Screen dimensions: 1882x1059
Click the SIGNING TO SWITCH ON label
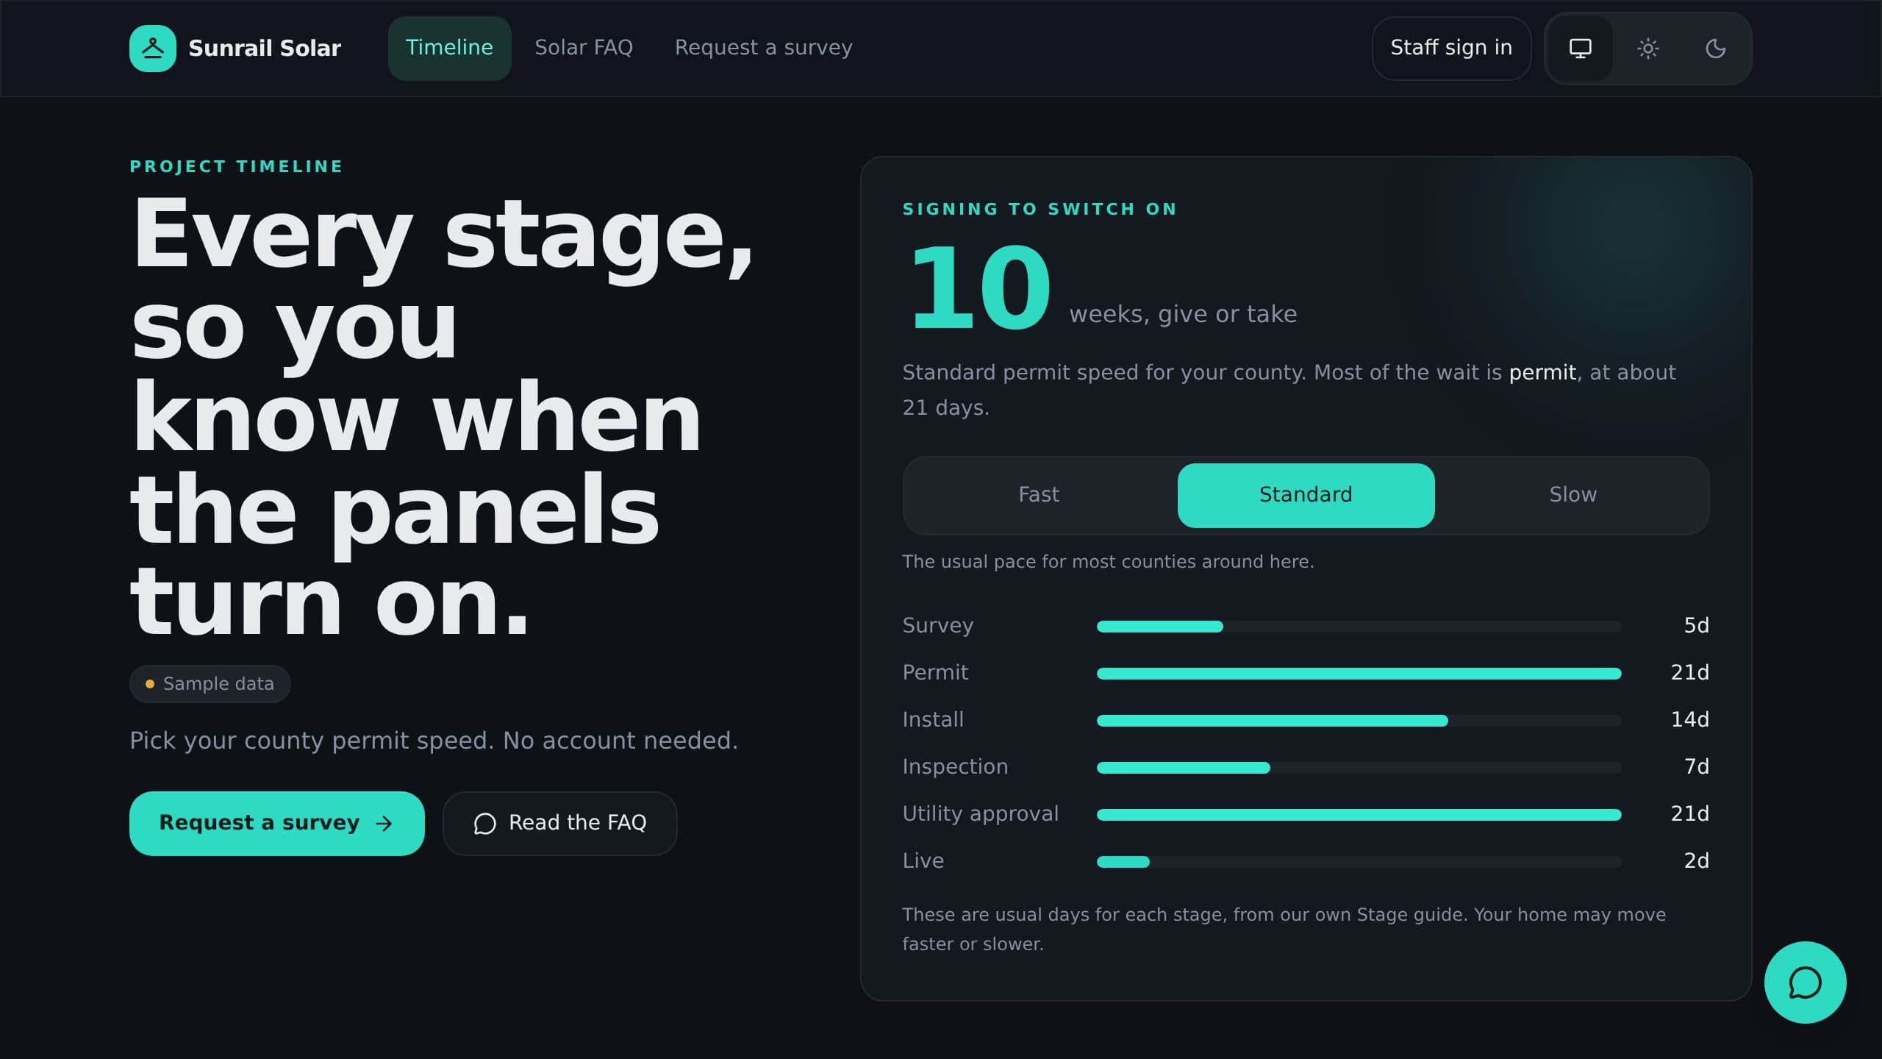(1040, 209)
